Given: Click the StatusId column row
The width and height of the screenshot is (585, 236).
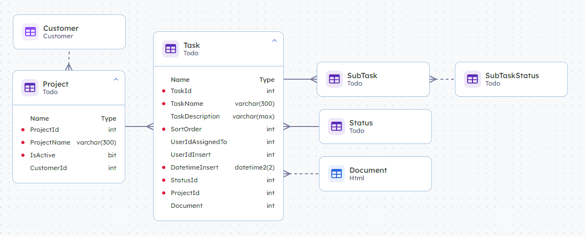Looking at the screenshot, I should tap(219, 180).
